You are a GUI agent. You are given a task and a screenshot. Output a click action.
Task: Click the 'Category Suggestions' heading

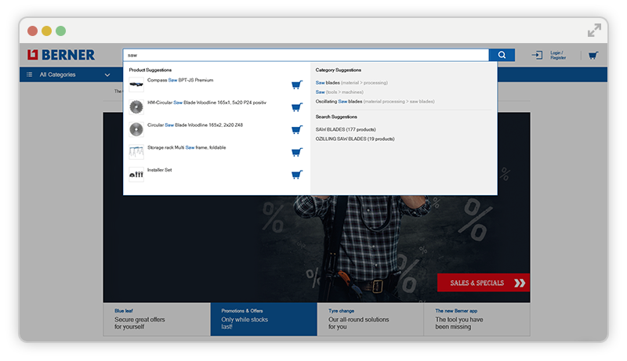coord(339,70)
